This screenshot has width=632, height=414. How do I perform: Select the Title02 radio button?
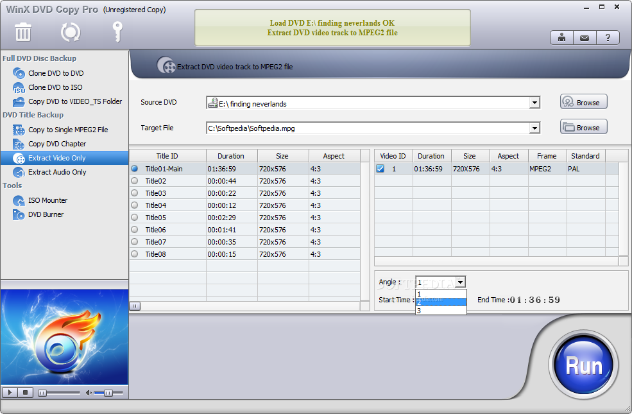click(135, 180)
